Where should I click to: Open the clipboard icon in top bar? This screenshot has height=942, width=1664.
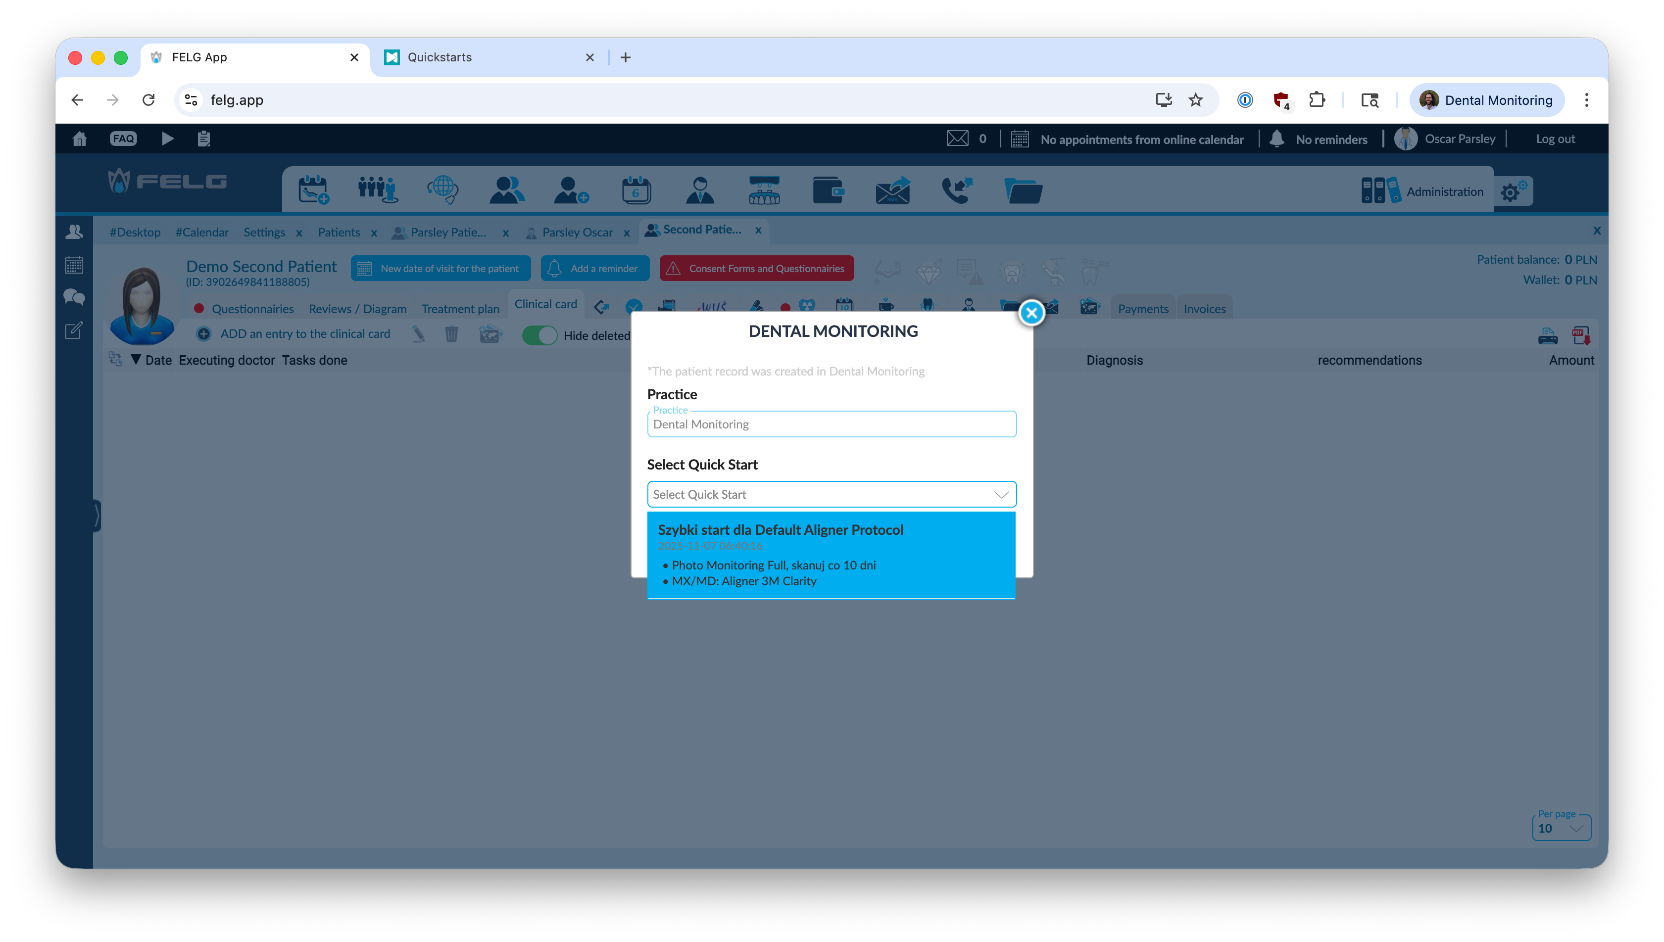204,139
